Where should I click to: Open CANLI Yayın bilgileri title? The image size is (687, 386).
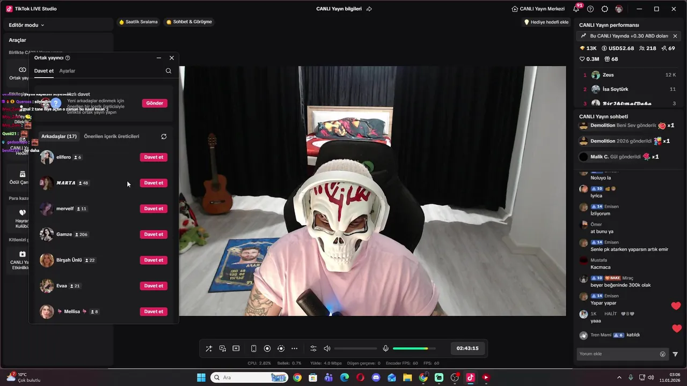point(339,9)
